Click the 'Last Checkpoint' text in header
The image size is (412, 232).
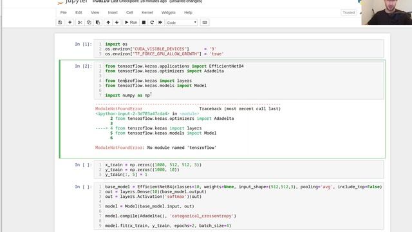point(139,1)
